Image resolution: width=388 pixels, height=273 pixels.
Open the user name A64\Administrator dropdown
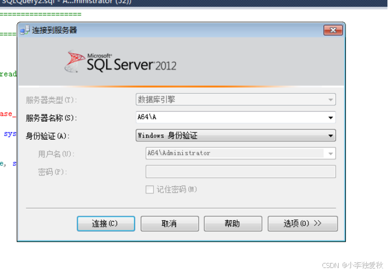[241, 153]
